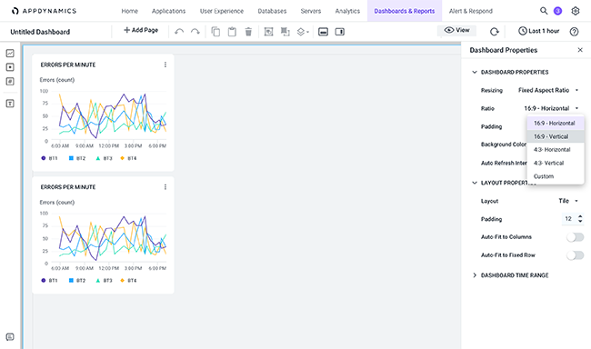Viewport: 591px width, 349px height.
Task: Toggle BT4 series in first chart legend
Action: 128,158
